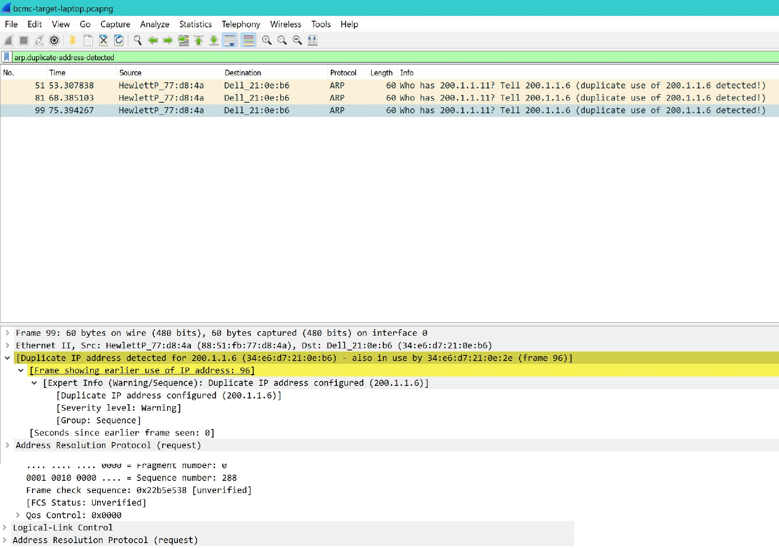Sort packets by the Time column header
Screen dimensions: 779x548
pos(58,73)
